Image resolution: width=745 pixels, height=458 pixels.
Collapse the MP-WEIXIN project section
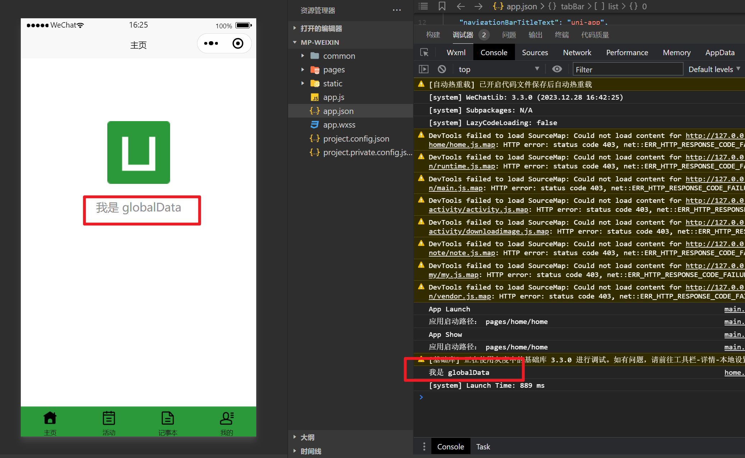click(319, 42)
